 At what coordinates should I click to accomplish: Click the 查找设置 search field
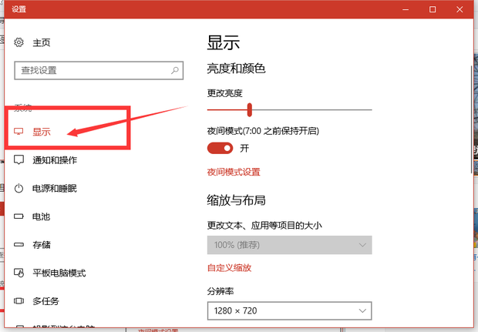tap(99, 70)
